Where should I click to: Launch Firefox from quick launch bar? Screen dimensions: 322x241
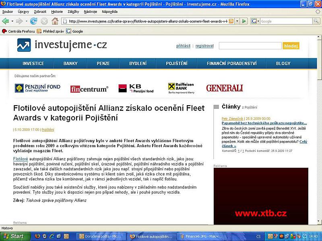(37, 236)
